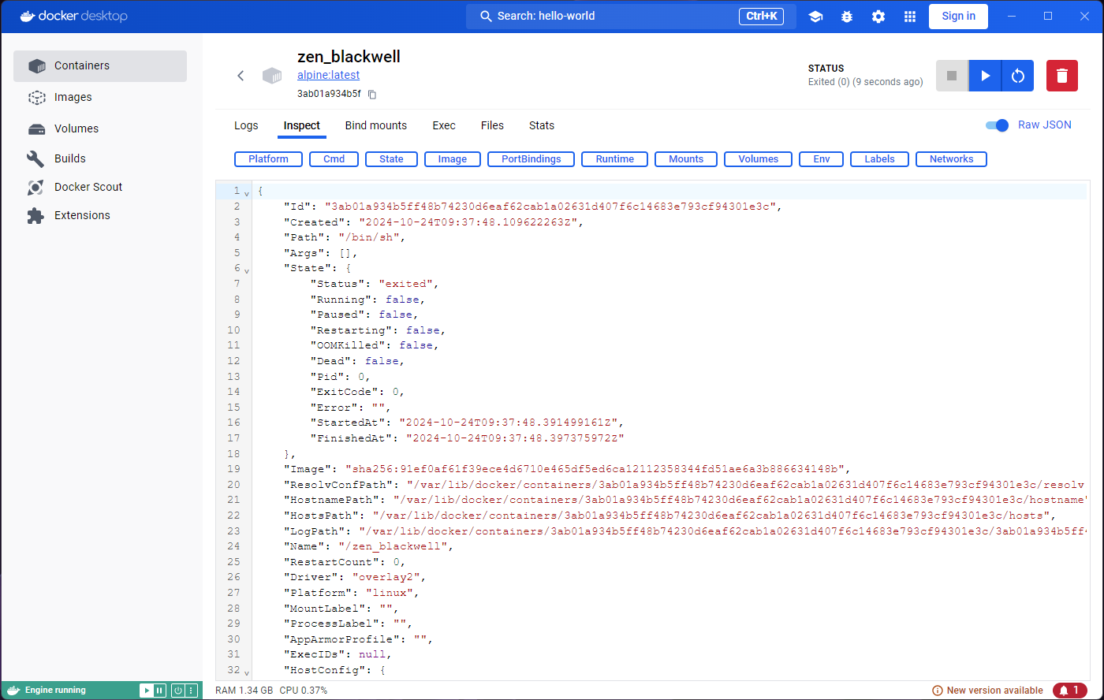Open the Bind mounts tab

tap(376, 125)
